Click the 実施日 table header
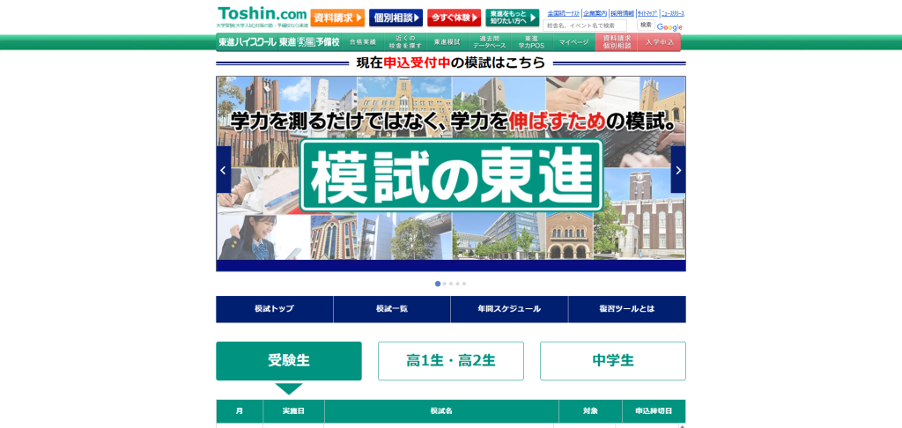This screenshot has width=902, height=428. pos(293,411)
